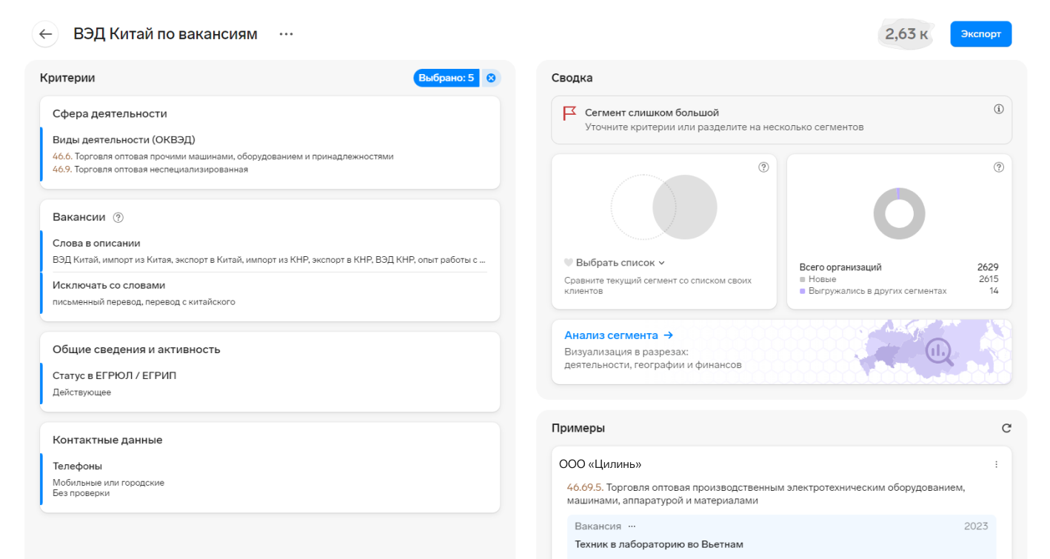Click the three dots next to Вакансия label
The height and width of the screenshot is (559, 1050).
632,526
